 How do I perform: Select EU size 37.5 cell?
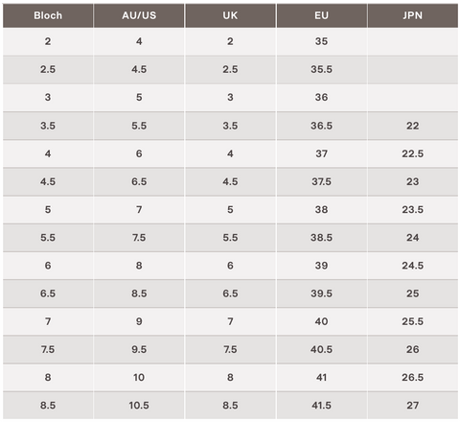(322, 181)
